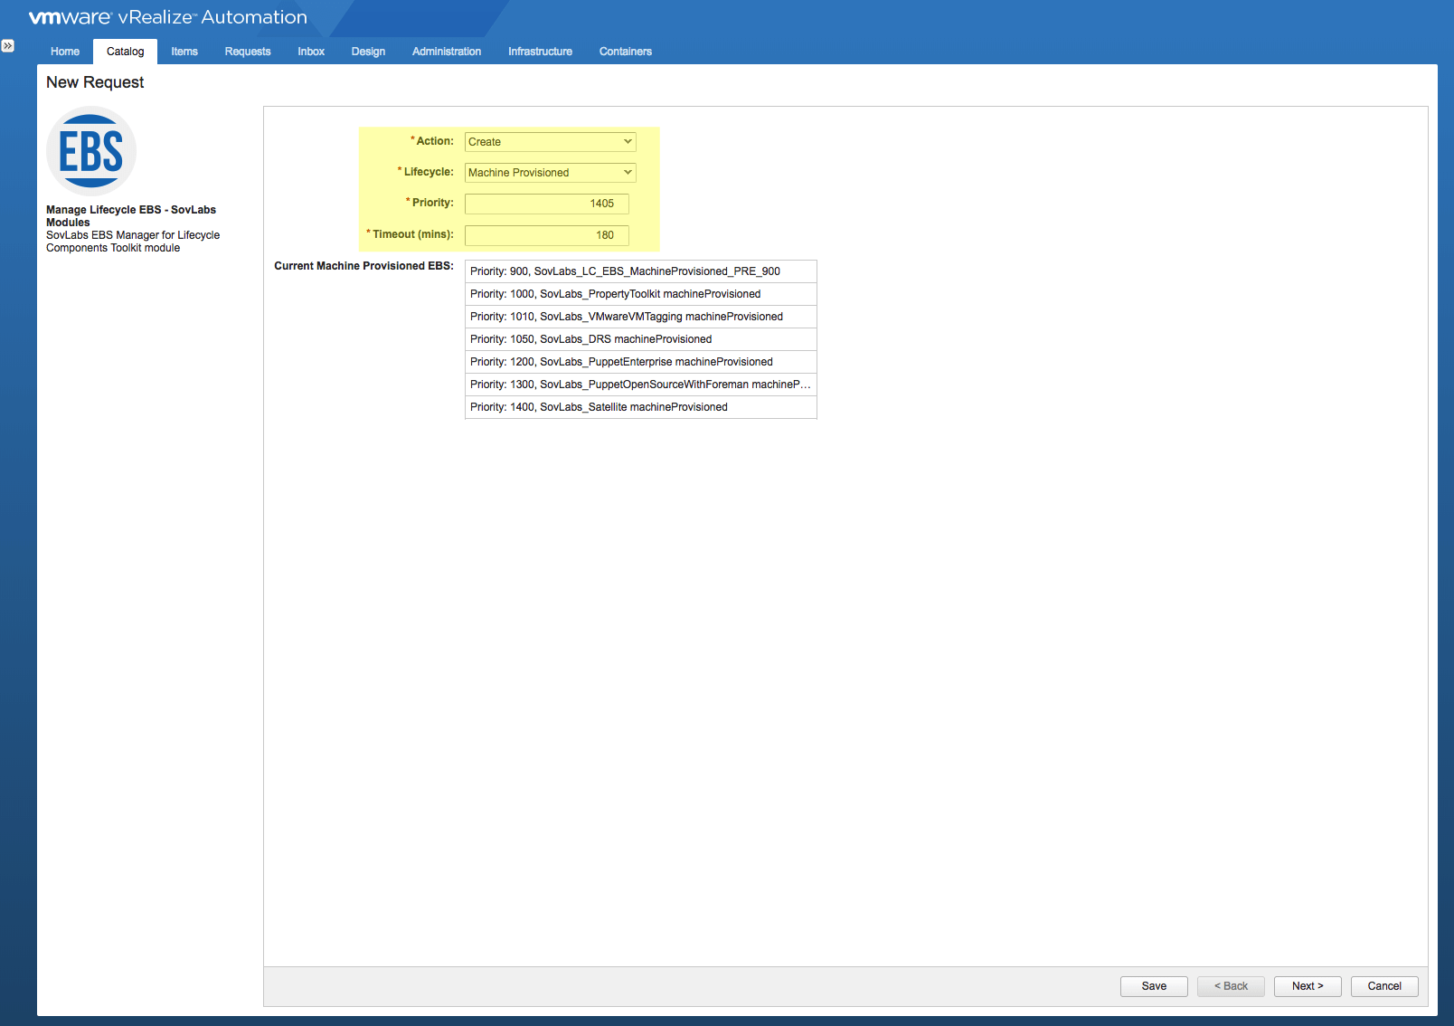
Task: Select the Priority 900 PRE_900 entry
Action: coord(640,271)
